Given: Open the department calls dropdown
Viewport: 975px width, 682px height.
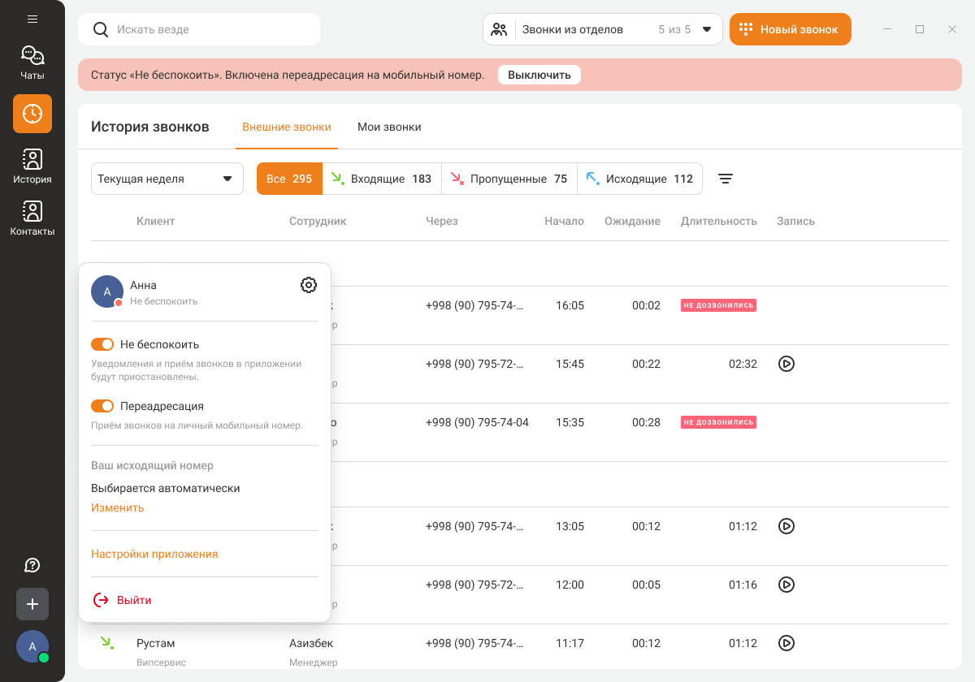Looking at the screenshot, I should [x=602, y=29].
